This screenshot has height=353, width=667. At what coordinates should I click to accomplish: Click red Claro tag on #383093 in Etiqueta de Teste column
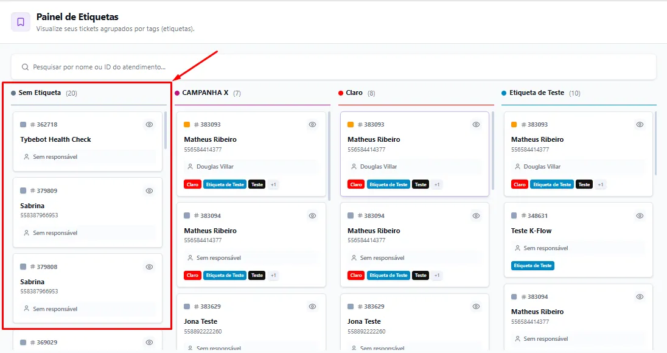tap(519, 184)
